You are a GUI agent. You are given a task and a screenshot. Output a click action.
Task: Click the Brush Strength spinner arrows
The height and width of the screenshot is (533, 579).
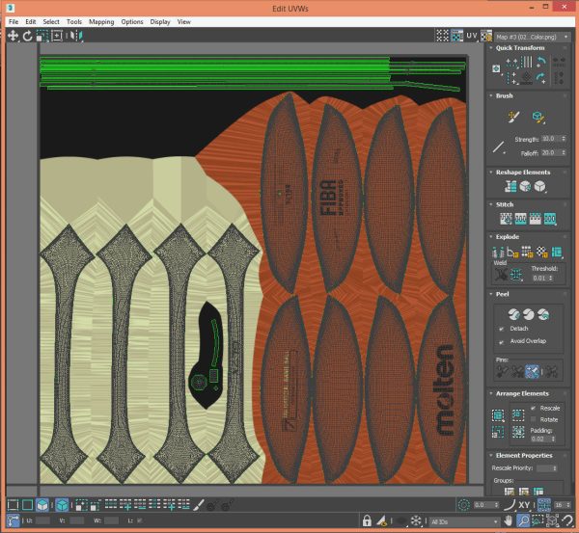click(564, 139)
